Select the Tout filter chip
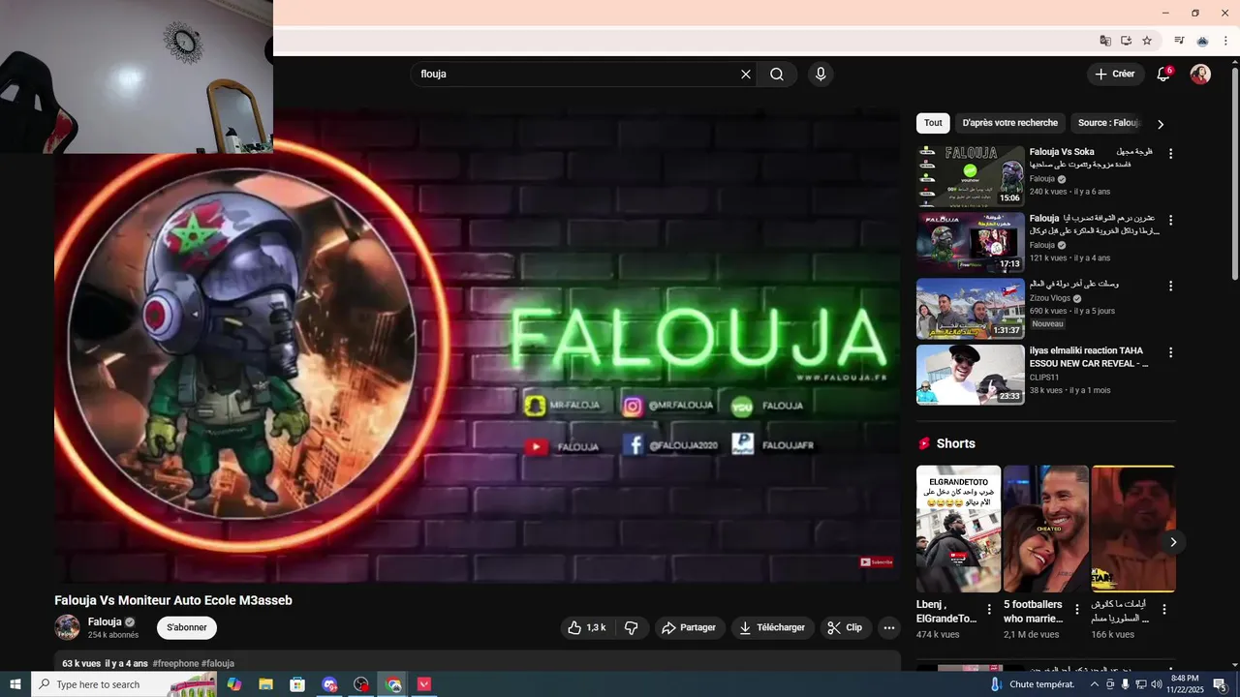1240x697 pixels. coord(933,123)
